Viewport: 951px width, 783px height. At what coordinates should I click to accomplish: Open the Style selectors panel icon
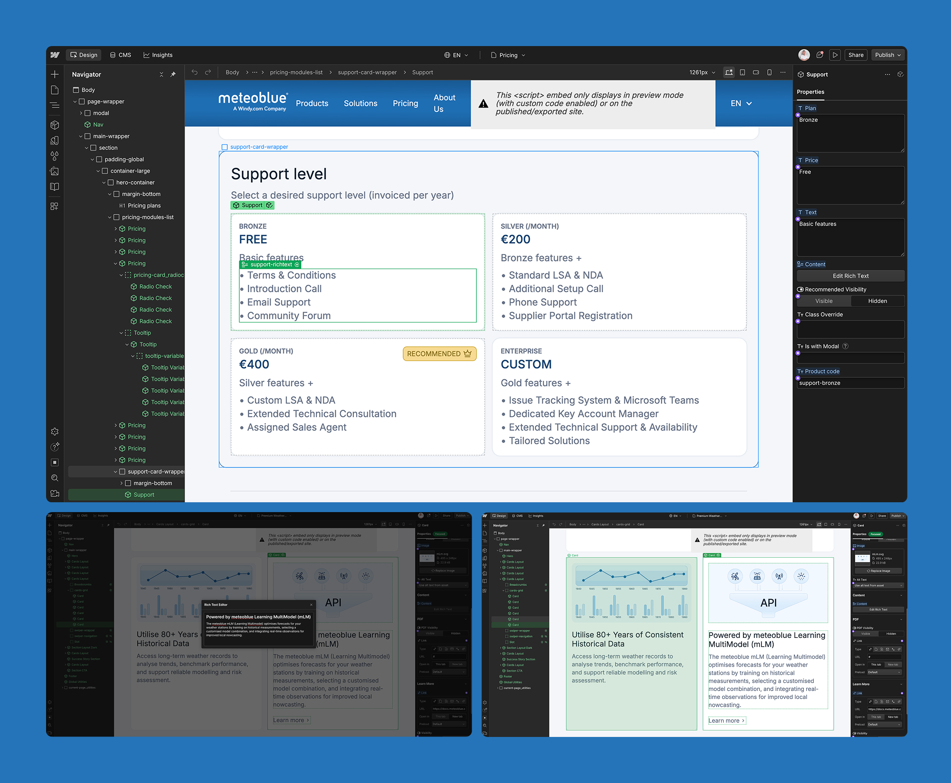[55, 140]
